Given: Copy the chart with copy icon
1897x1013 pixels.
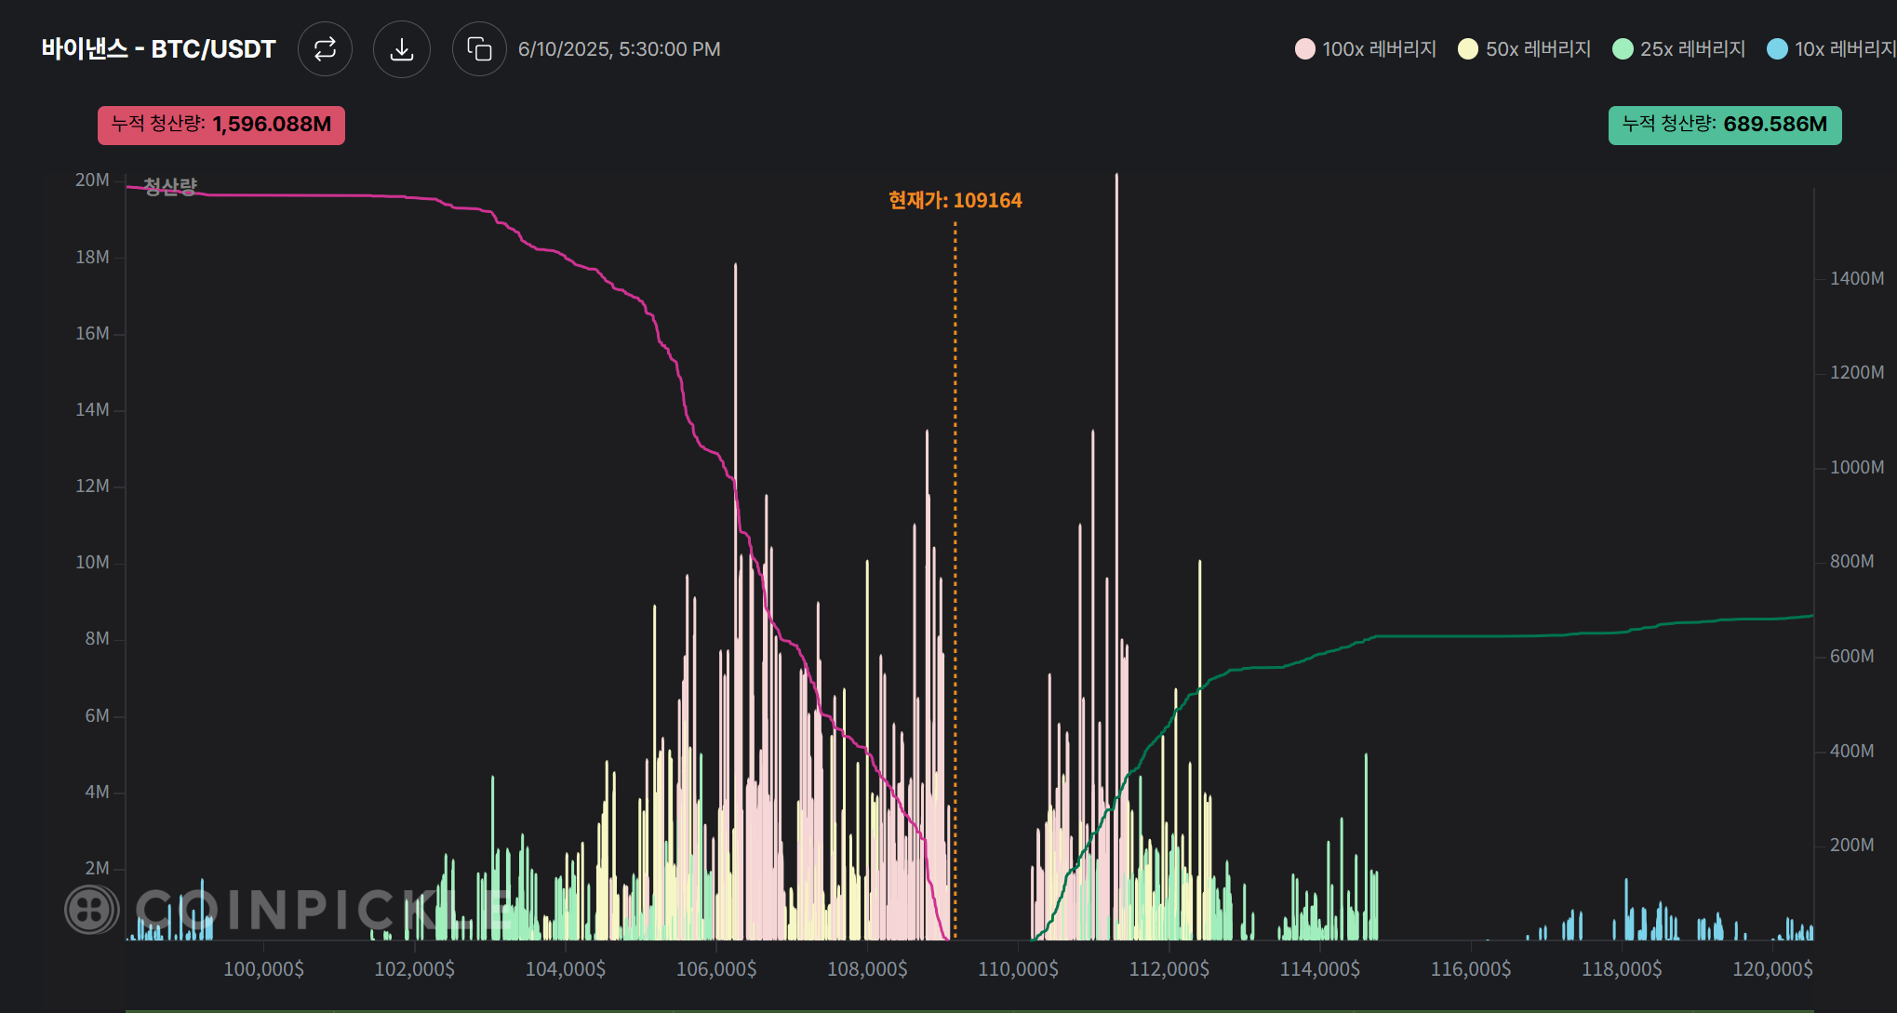Looking at the screenshot, I should click(479, 49).
